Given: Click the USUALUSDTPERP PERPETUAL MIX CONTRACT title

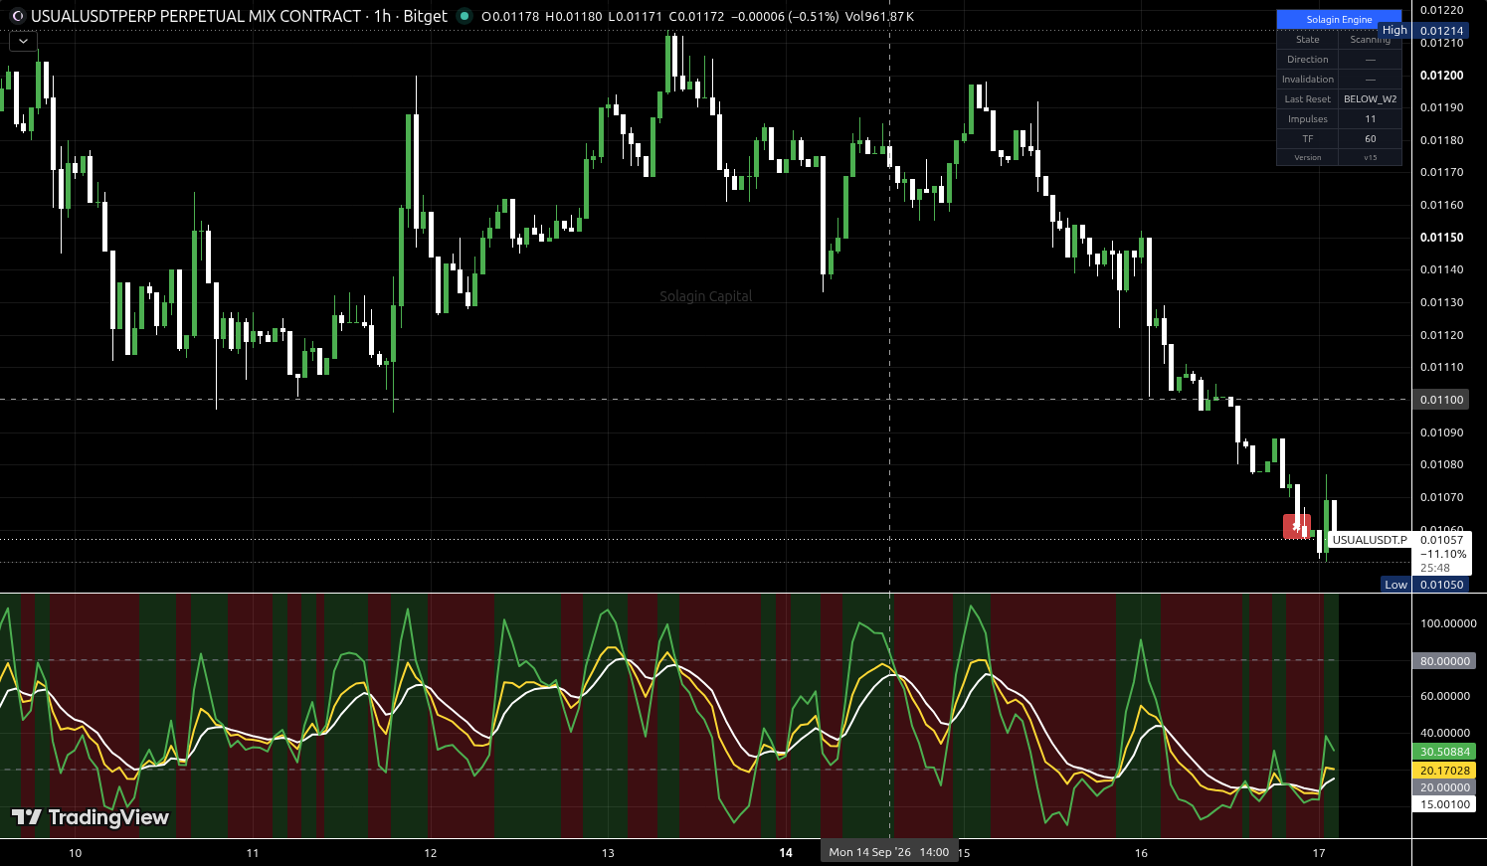Looking at the screenshot, I should coord(196,16).
